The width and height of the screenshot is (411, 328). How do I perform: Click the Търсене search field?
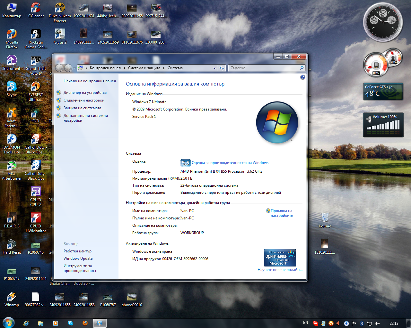coord(267,68)
